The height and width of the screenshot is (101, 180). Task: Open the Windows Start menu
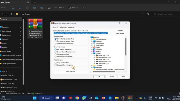pyautogui.click(x=35, y=98)
